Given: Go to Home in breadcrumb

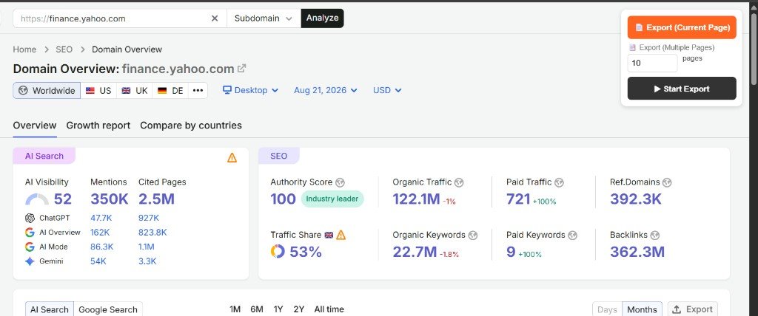Looking at the screenshot, I should 24,49.
